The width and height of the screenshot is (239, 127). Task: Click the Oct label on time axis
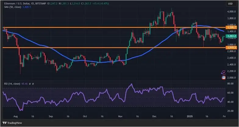pos(85,116)
